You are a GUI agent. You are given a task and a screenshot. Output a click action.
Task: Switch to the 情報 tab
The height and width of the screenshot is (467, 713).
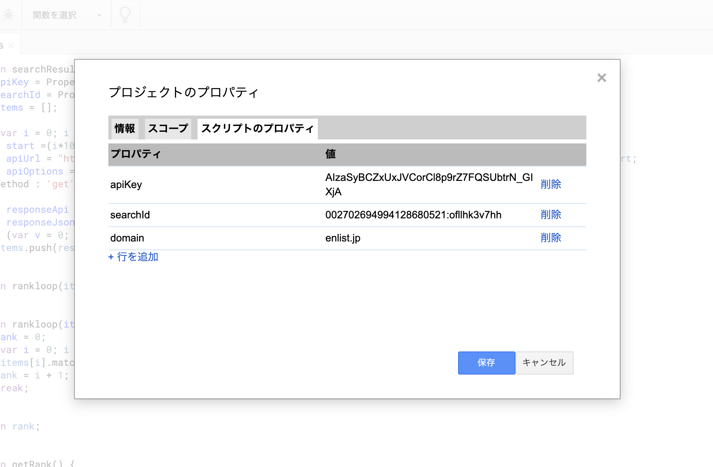tap(124, 128)
